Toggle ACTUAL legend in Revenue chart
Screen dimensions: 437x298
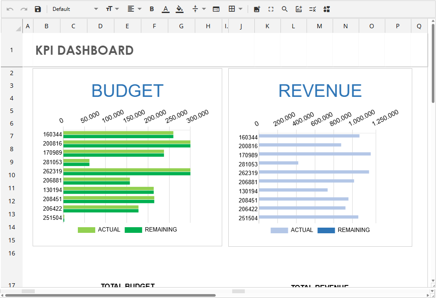(x=292, y=230)
